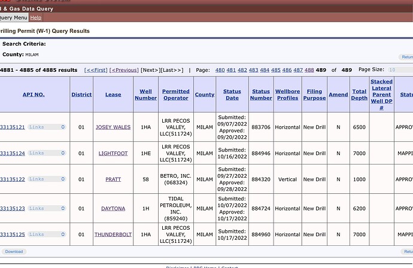Go to the Previous results page
Viewport: 413px width, 268px height.
click(124, 70)
